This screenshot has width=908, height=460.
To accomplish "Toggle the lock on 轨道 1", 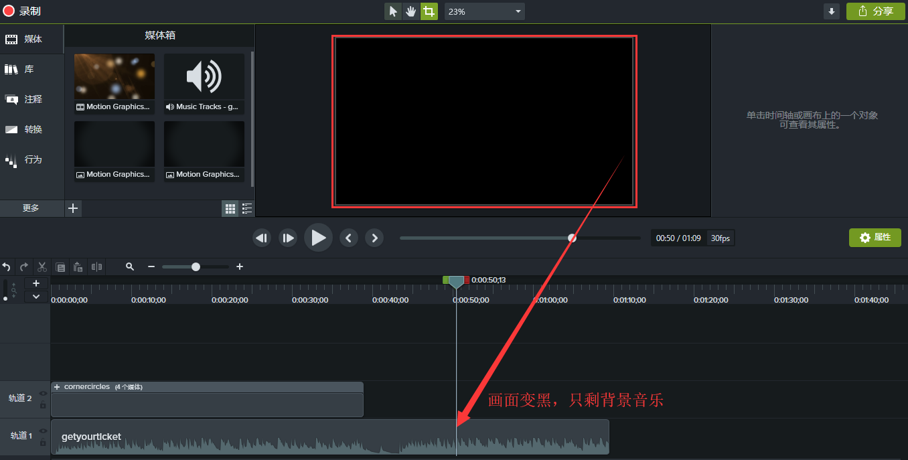I will pyautogui.click(x=43, y=443).
